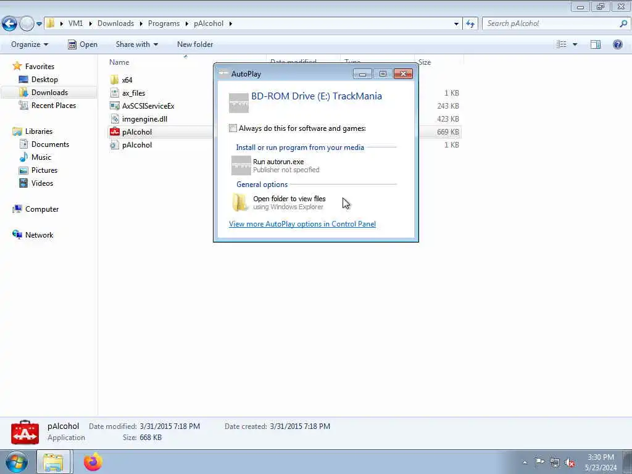632x474 pixels.
Task: Click the Refresh button beside address bar
Action: tap(470, 24)
